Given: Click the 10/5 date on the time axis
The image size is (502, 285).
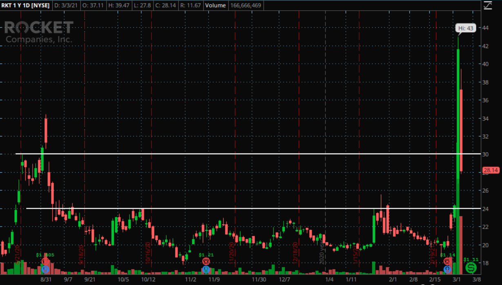Looking at the screenshot, I should click(123, 279).
